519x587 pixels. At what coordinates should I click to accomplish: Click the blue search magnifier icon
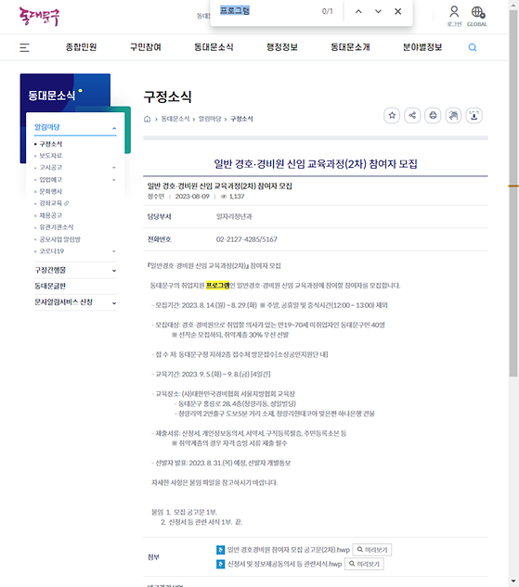473,47
